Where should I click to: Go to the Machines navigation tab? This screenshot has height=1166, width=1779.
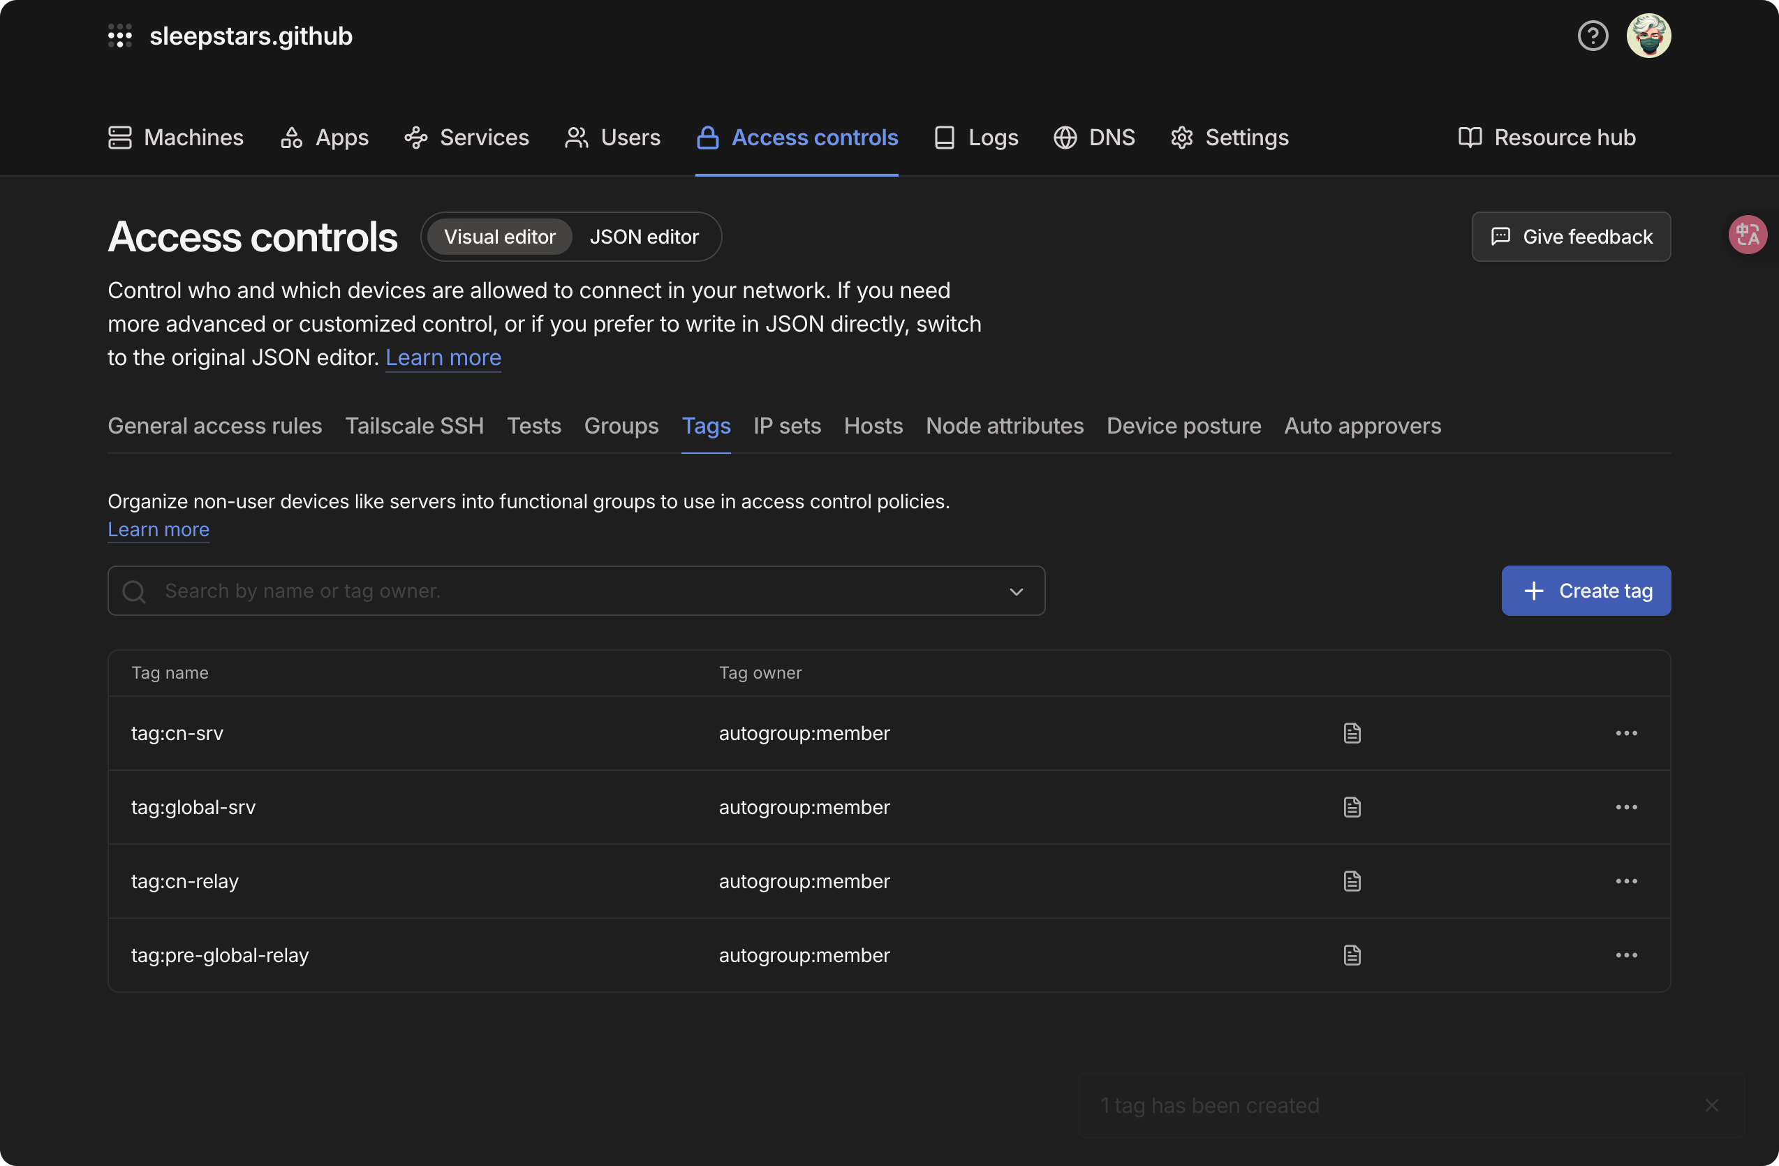coord(177,138)
